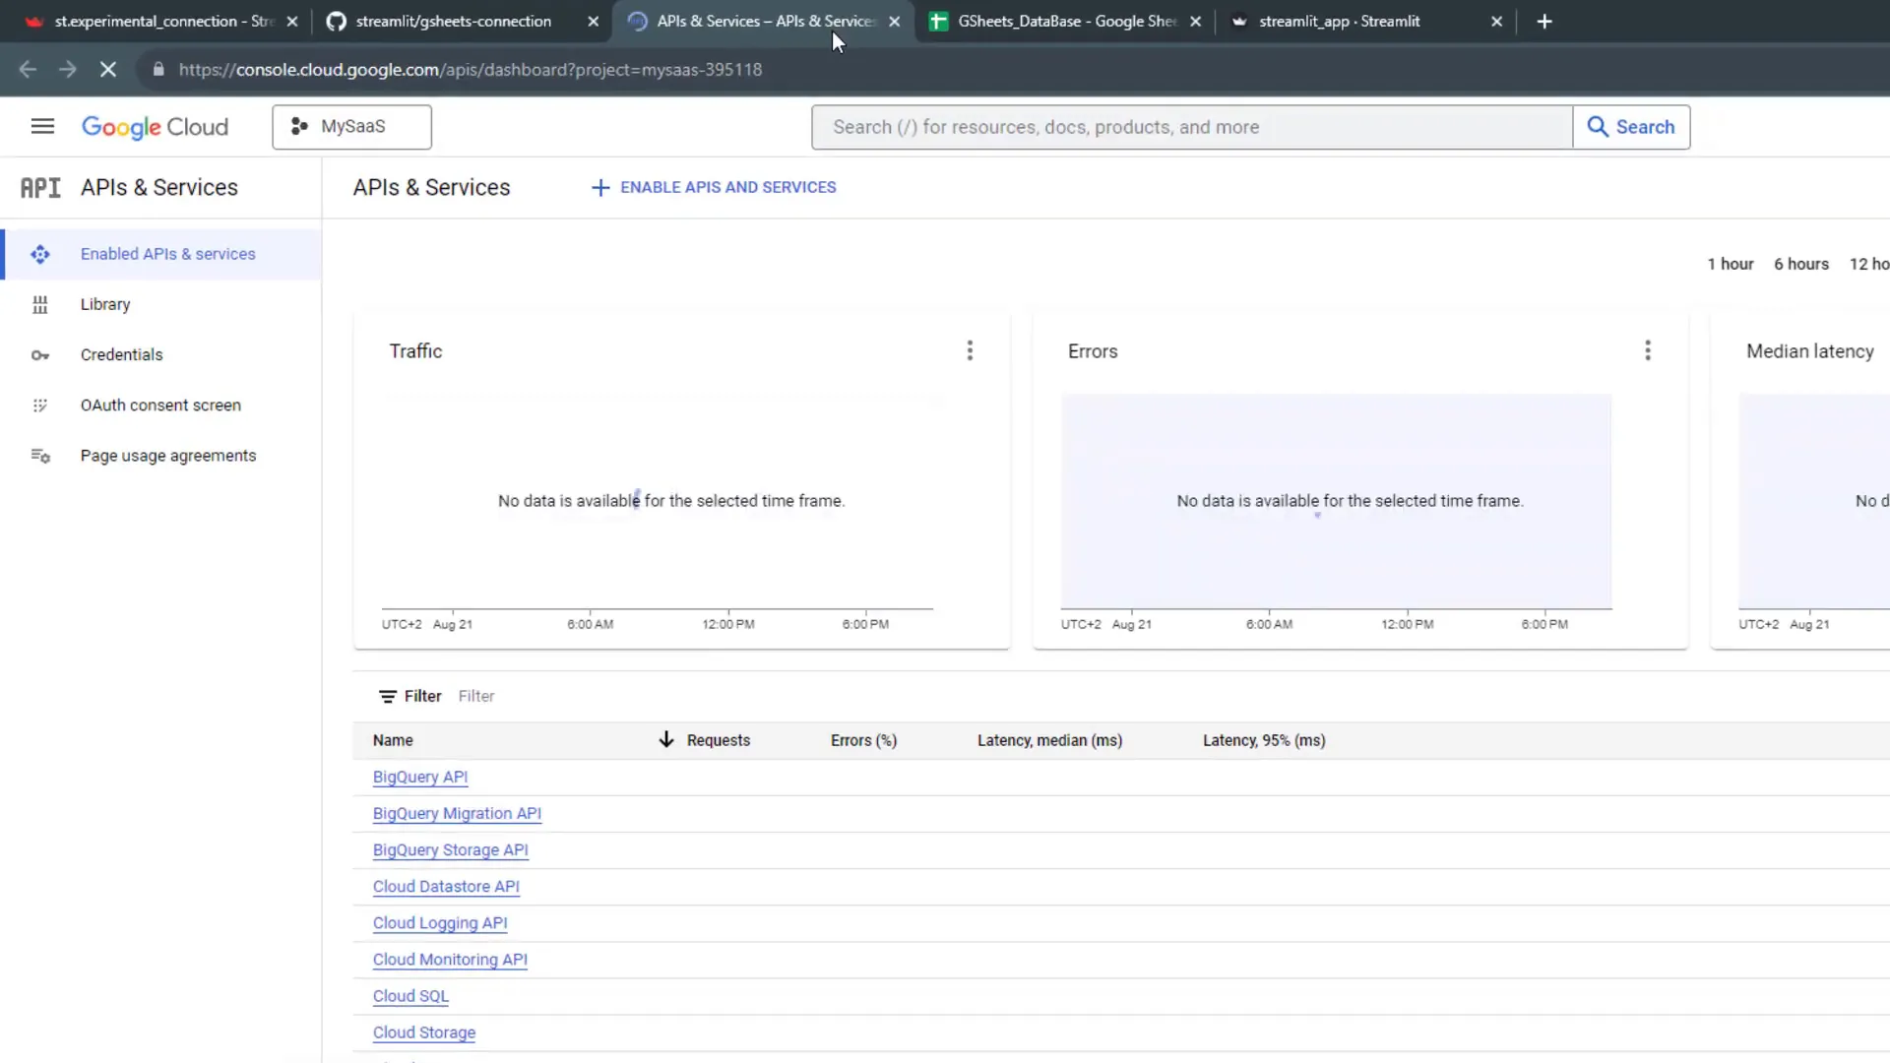Click the Google Cloud logo

click(x=155, y=127)
